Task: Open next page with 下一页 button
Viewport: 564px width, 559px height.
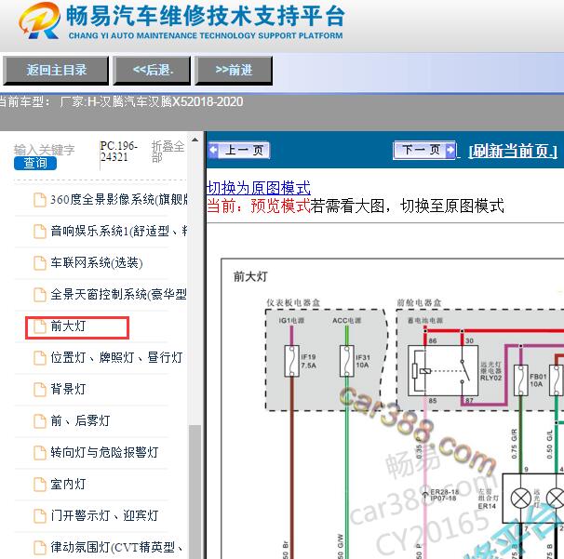Action: [424, 150]
